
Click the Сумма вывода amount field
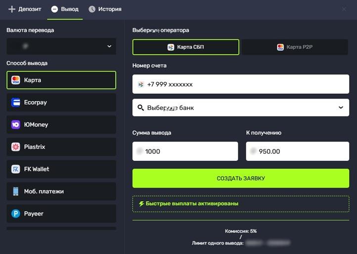point(185,151)
